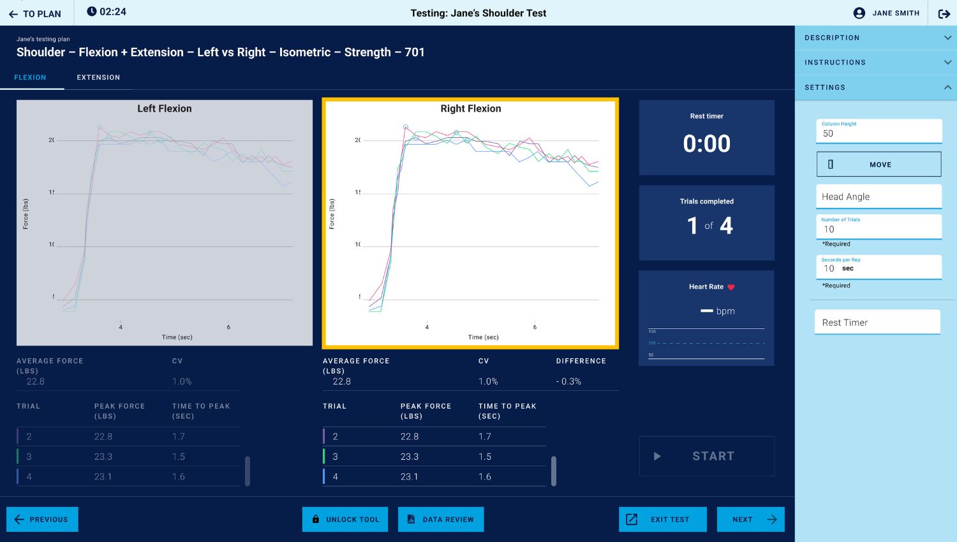This screenshot has width=957, height=542.
Task: Click the document icon on Data Review
Action: (411, 519)
